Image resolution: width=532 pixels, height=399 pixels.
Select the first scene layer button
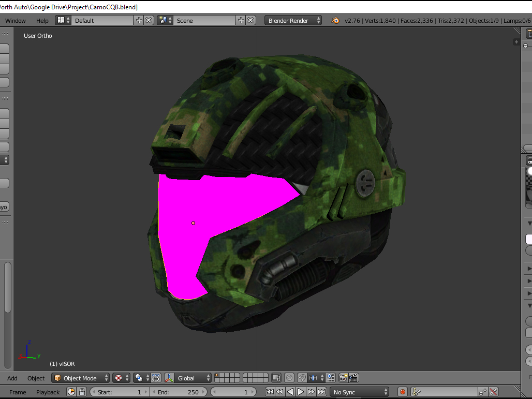pos(217,376)
